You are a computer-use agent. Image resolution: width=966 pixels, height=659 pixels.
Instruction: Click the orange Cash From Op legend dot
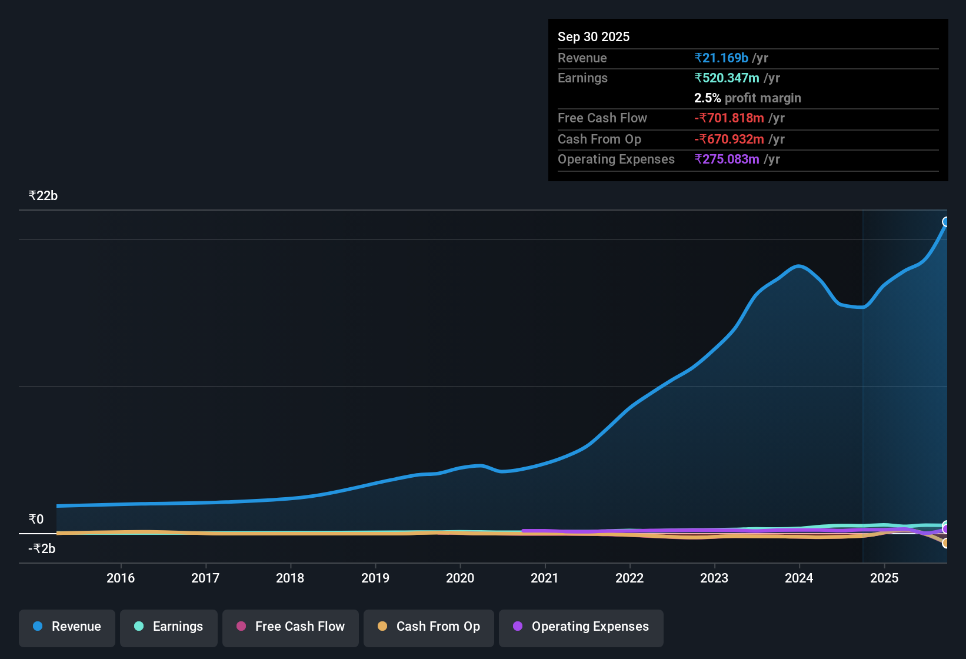382,627
